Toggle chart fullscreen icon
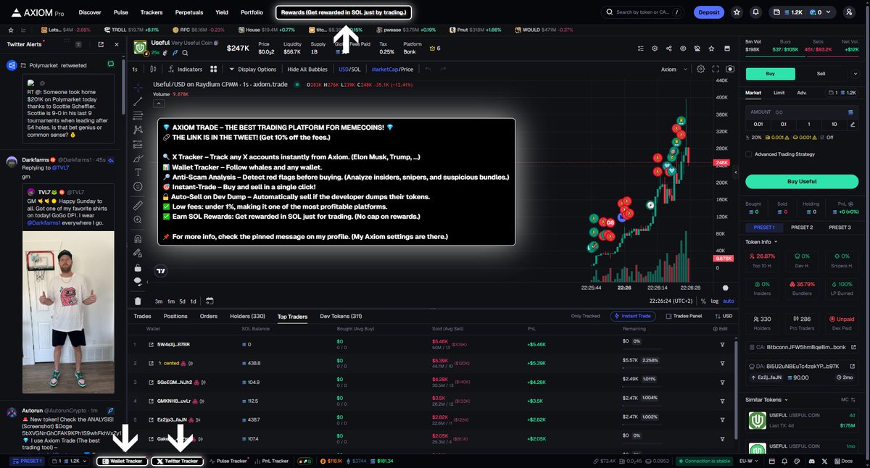This screenshot has width=870, height=468. (716, 70)
